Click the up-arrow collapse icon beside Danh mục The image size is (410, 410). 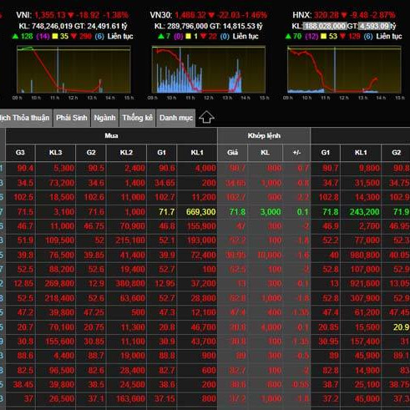pyautogui.click(x=206, y=117)
